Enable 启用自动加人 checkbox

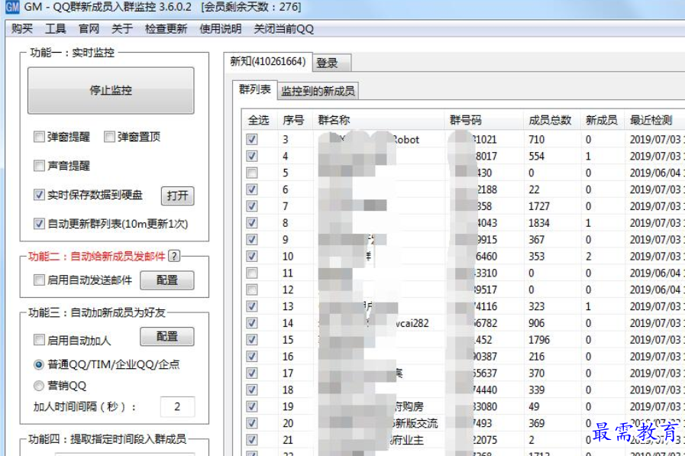(x=39, y=339)
